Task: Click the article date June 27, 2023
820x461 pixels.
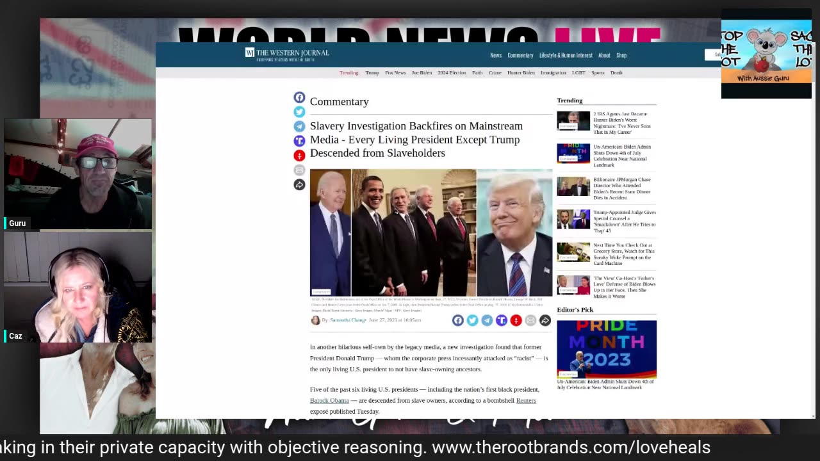Action: tap(395, 320)
